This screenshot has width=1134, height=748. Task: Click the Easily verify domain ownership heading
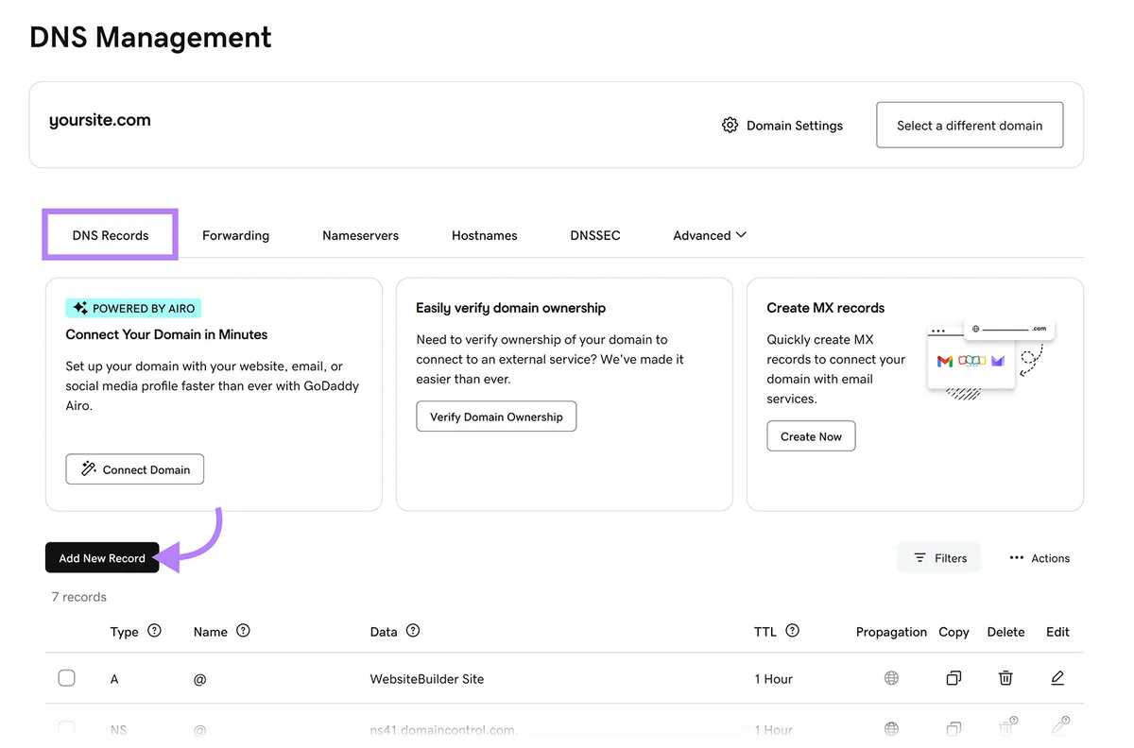511,308
